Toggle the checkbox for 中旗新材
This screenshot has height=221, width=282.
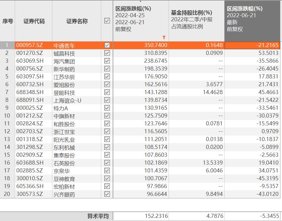tap(107, 116)
